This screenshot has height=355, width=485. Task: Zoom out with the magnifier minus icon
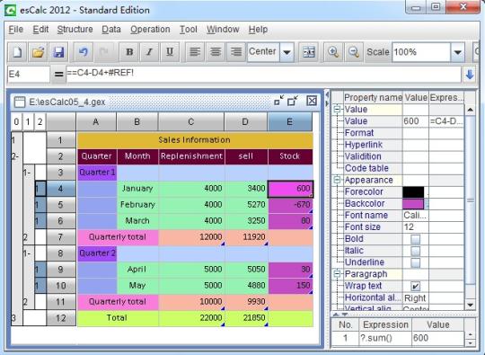[x=354, y=52]
